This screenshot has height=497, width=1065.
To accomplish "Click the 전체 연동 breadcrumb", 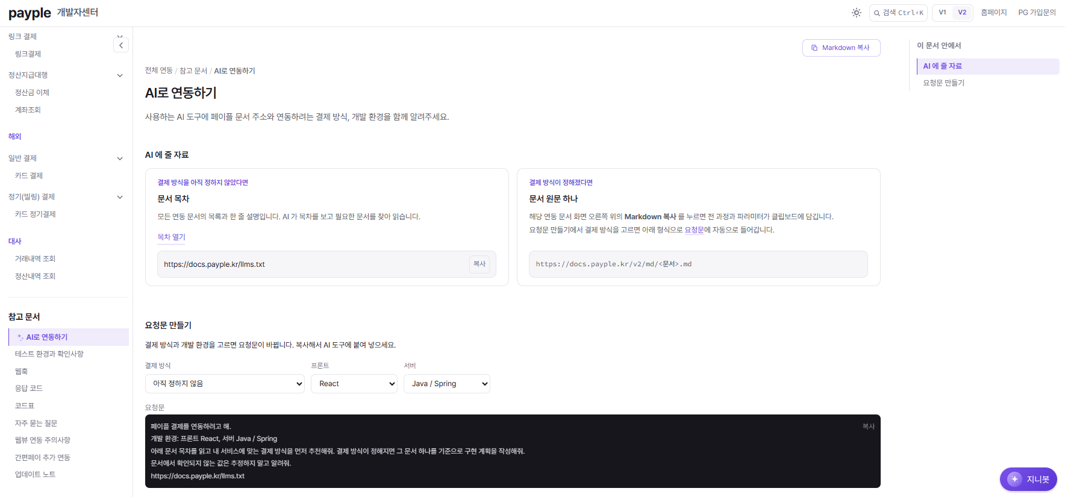I will pos(159,71).
